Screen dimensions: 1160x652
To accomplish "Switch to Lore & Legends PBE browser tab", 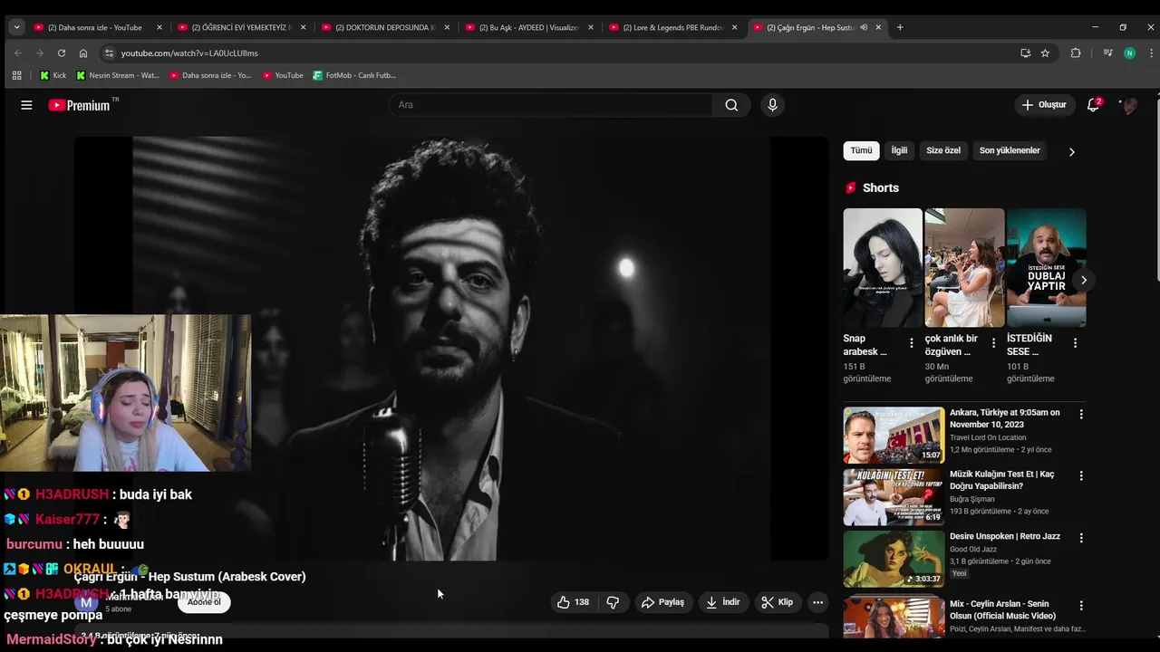I will (673, 27).
